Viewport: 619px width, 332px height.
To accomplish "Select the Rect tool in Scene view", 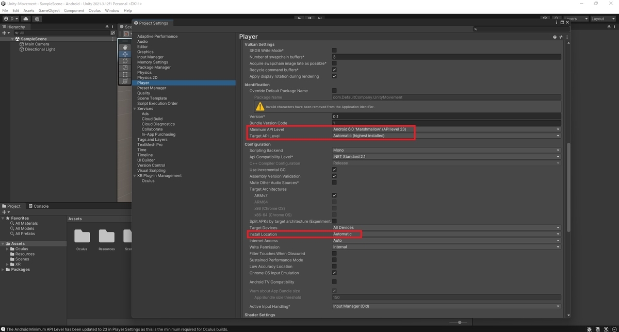I will 125,74.
